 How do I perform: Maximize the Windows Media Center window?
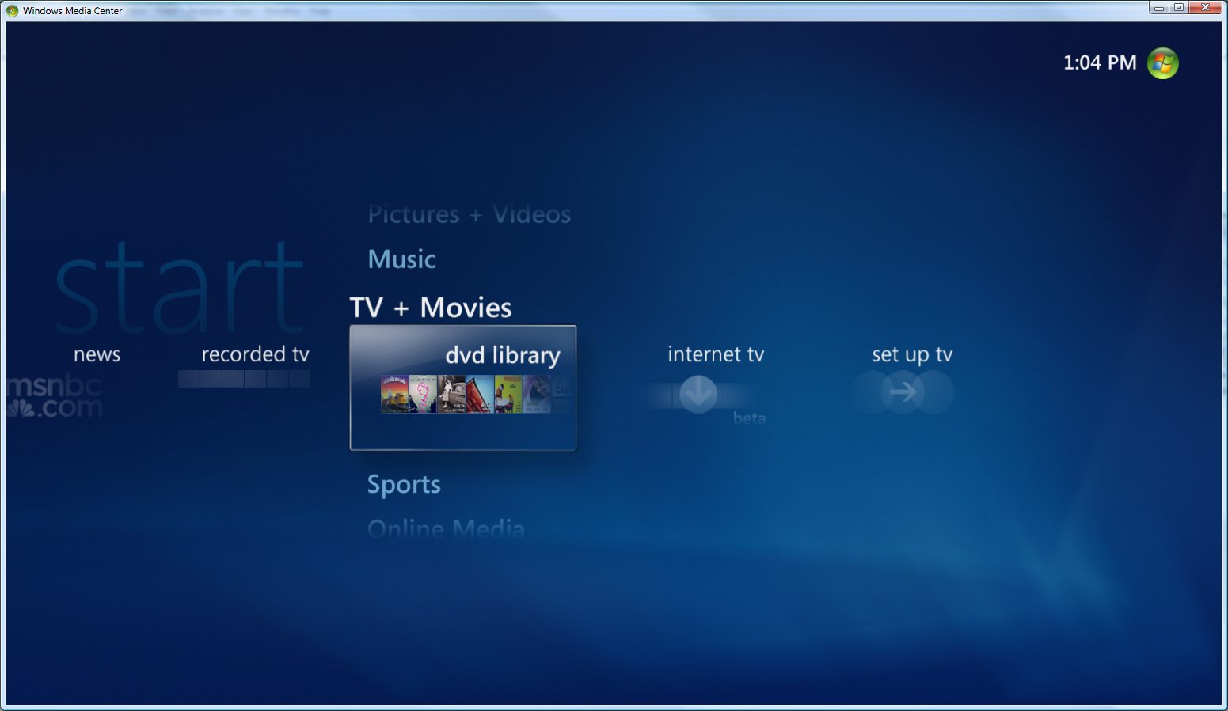1179,8
